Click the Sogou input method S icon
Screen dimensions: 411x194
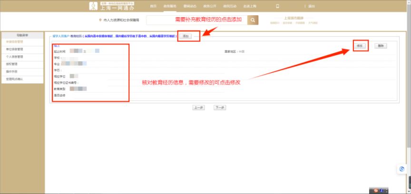pos(376,190)
